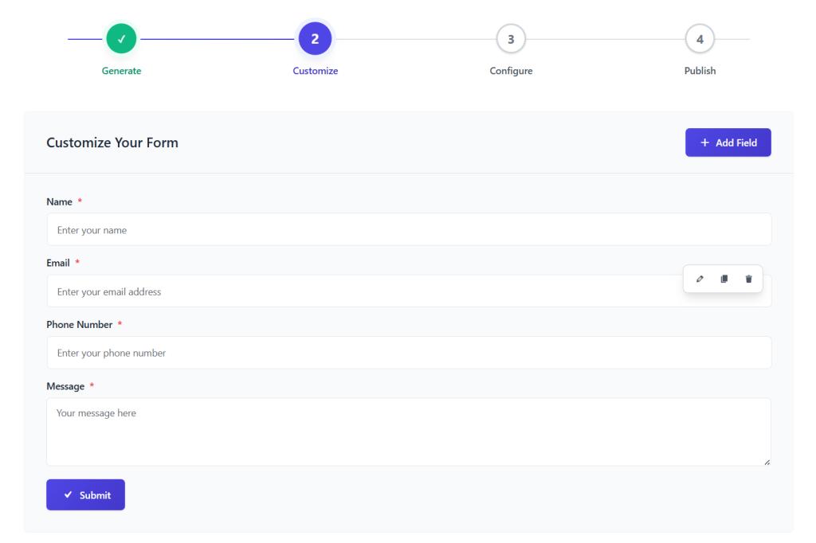Focus the Phone Number input field
This screenshot has height=543, width=816.
click(409, 353)
